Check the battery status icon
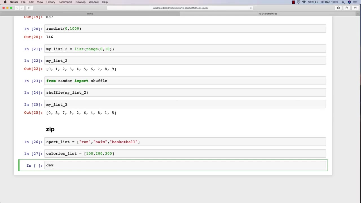This screenshot has width=361, height=203. [316, 2]
